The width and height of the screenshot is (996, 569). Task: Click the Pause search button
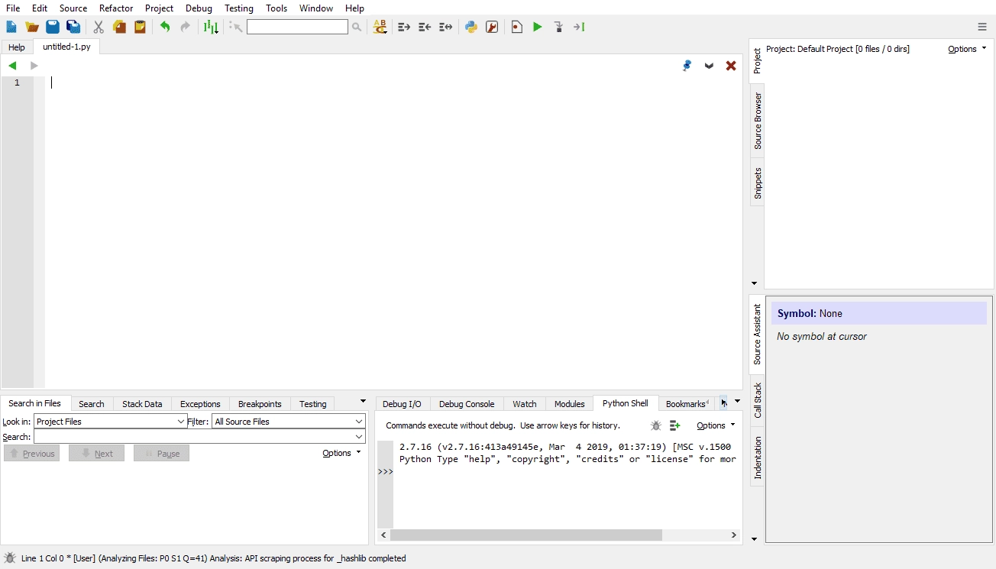[x=161, y=453]
